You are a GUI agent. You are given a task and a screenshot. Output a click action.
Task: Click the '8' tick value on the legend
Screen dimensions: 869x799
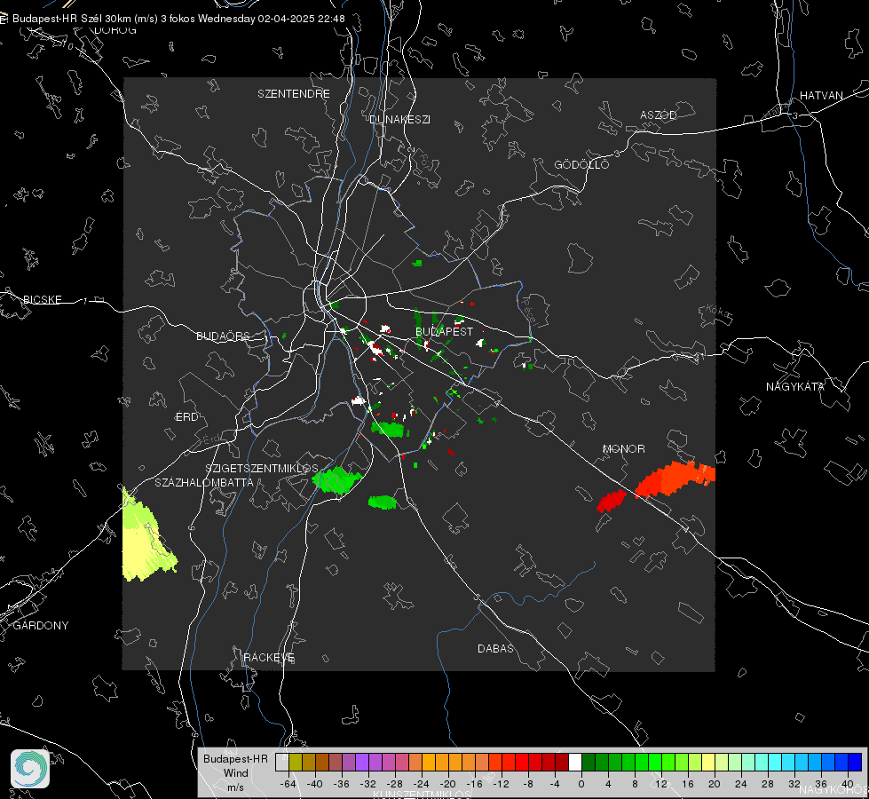635,784
